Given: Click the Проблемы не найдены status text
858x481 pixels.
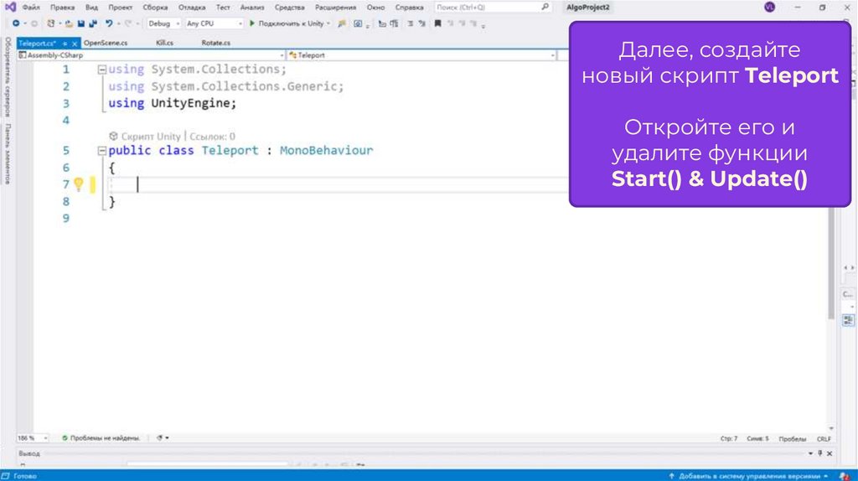Looking at the screenshot, I should coord(105,437).
